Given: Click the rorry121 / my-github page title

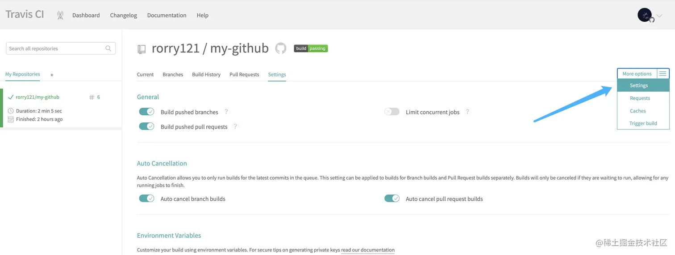Looking at the screenshot, I should coord(210,48).
